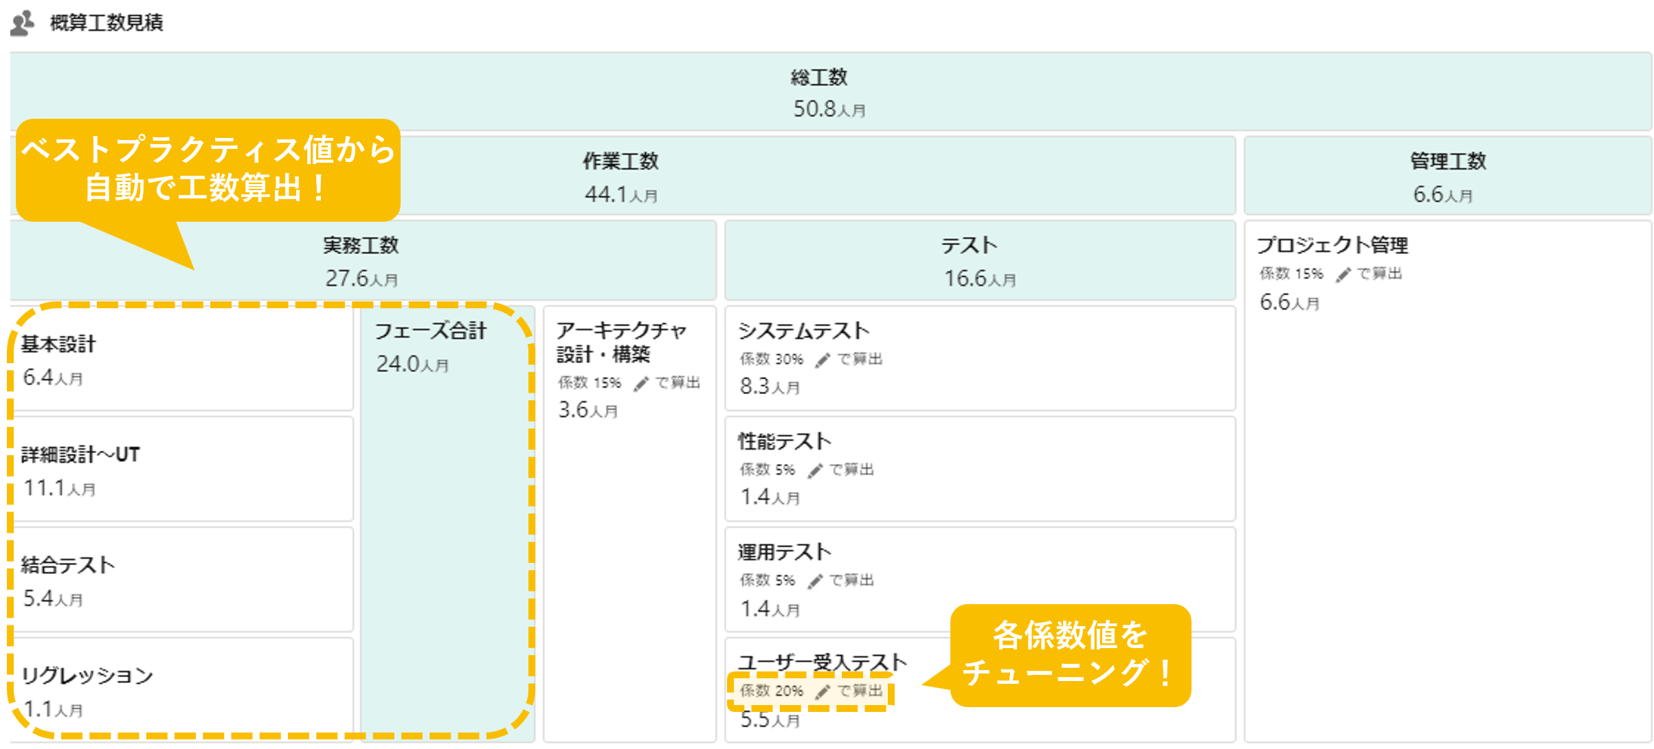
Task: Click the 詳細設計～UT effort card
Action: pyautogui.click(x=182, y=470)
